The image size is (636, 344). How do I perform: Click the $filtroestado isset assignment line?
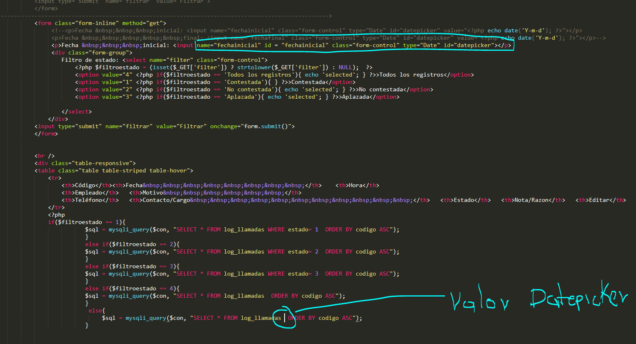pyautogui.click(x=223, y=67)
